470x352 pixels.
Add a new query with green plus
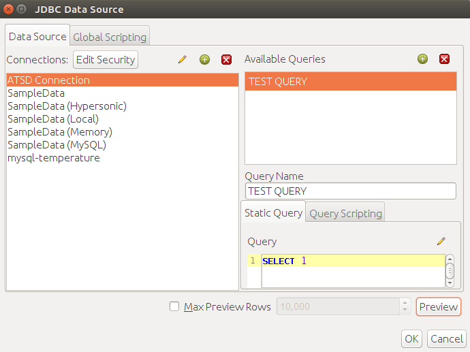pyautogui.click(x=422, y=59)
